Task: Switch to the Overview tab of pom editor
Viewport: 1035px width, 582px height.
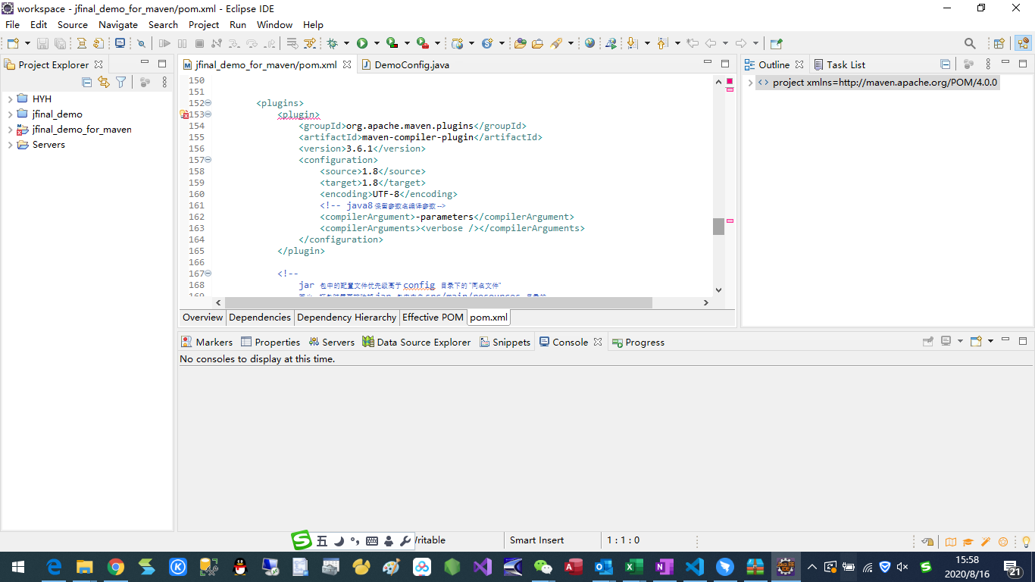Action: [202, 318]
